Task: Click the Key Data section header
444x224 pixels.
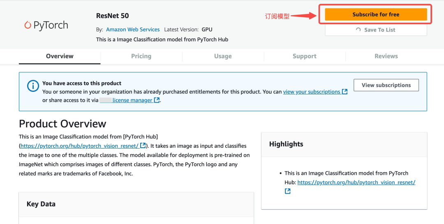Action: point(41,204)
